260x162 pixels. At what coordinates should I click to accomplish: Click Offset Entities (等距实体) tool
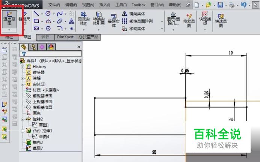pos(114,21)
